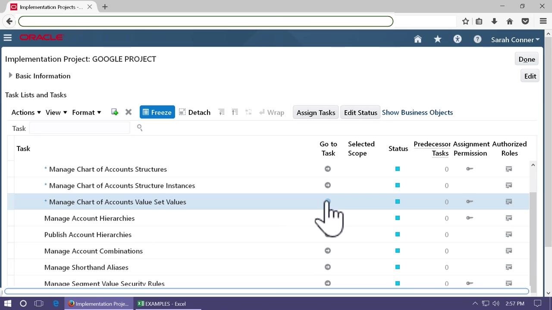This screenshot has height=310, width=552.
Task: Select the Manage Account Hierarchies task row
Action: [268, 218]
